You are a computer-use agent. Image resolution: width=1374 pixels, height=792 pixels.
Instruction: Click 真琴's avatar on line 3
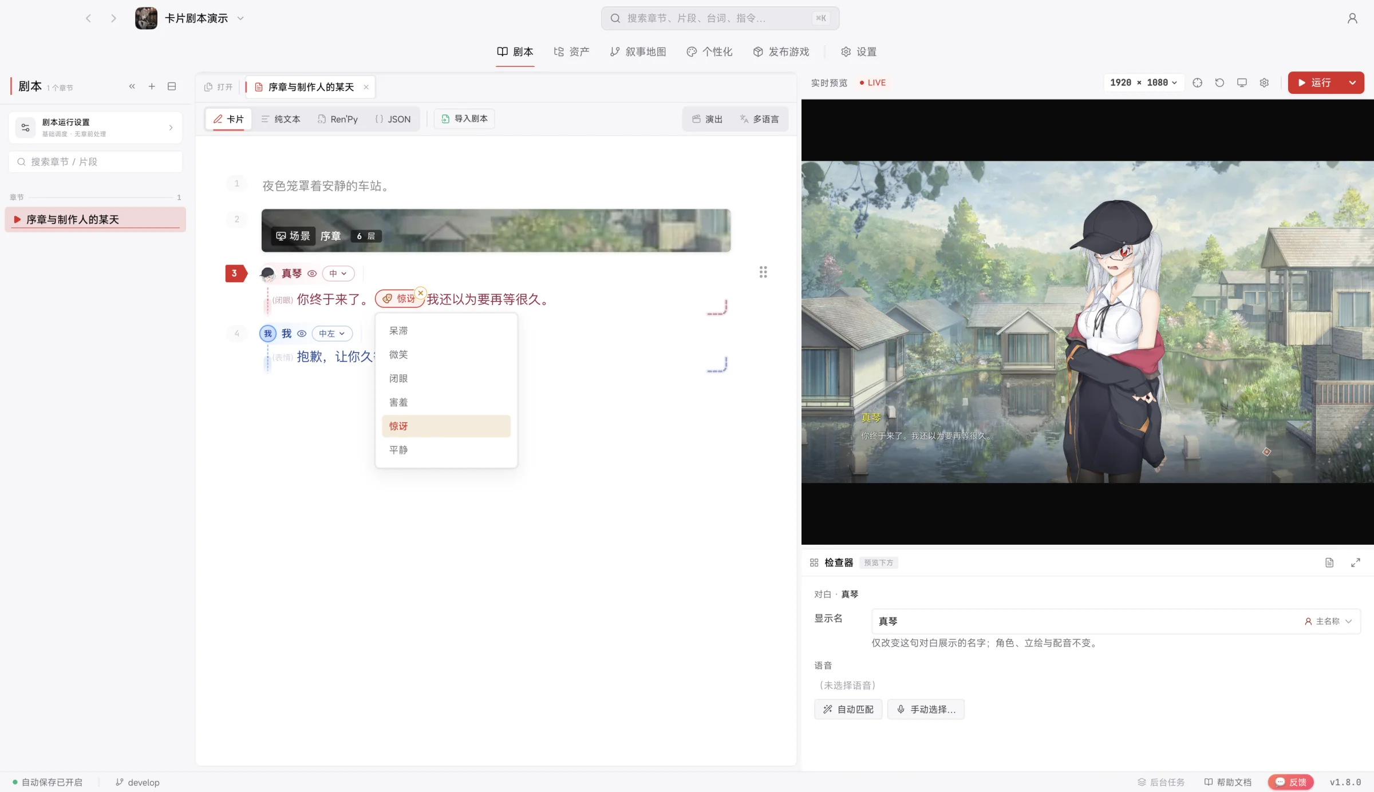pyautogui.click(x=267, y=274)
